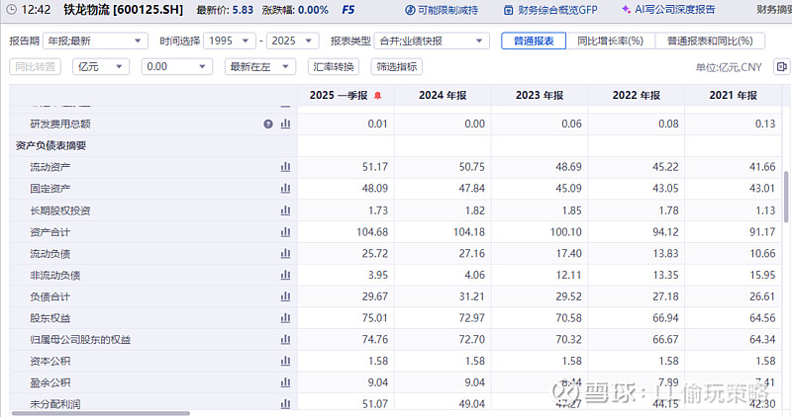Click the clock icon beside 12:42
Viewport: 792px width, 417px height.
click(x=11, y=10)
